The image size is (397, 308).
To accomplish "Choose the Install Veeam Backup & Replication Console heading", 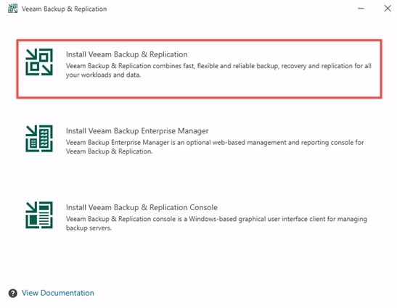I will point(142,207).
